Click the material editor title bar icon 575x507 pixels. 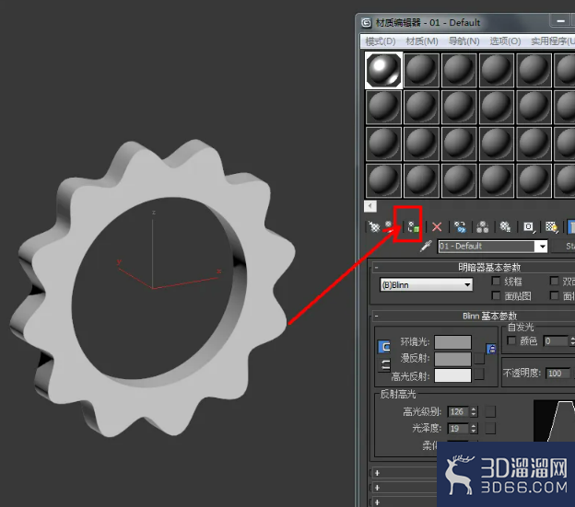[x=367, y=23]
